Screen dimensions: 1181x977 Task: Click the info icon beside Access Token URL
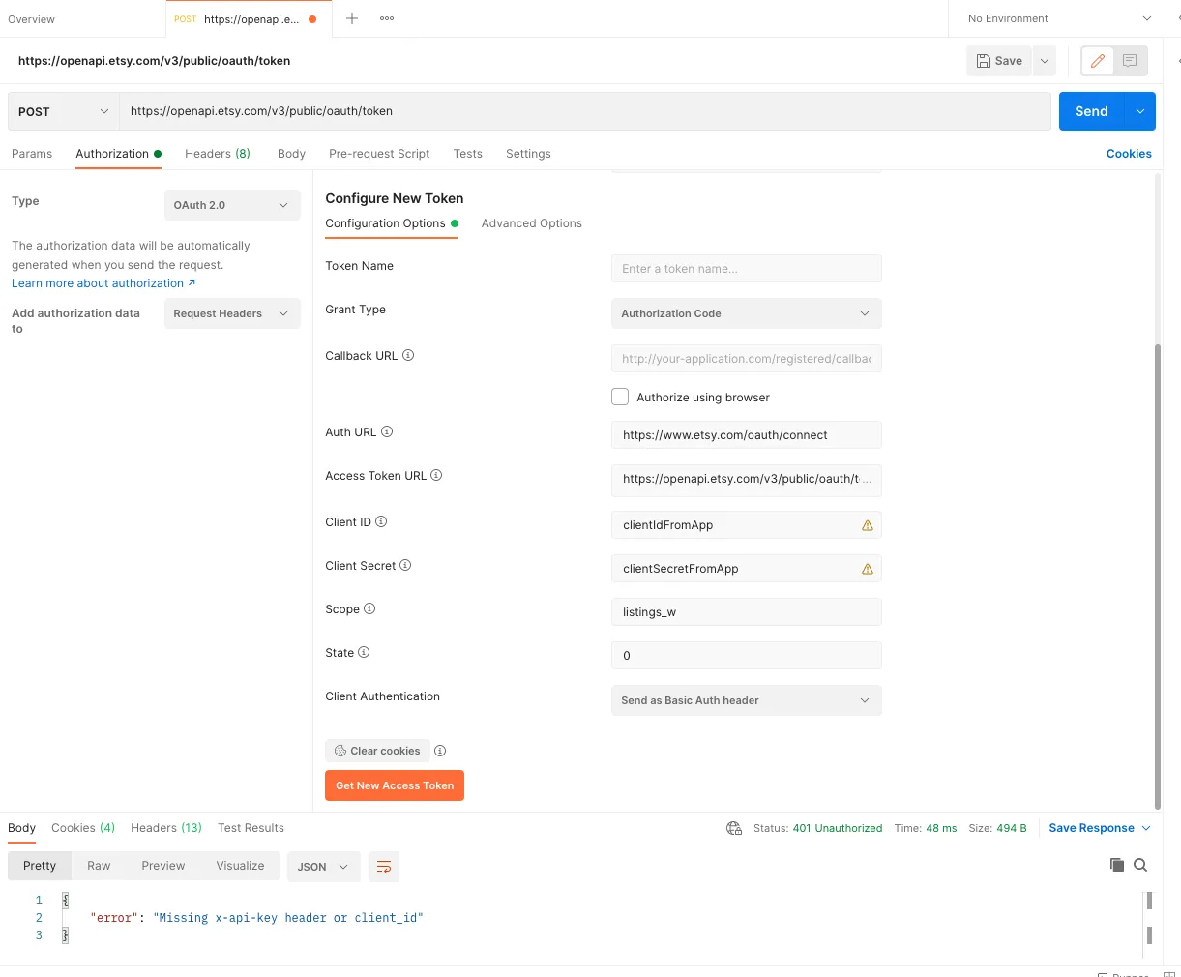[x=436, y=475]
